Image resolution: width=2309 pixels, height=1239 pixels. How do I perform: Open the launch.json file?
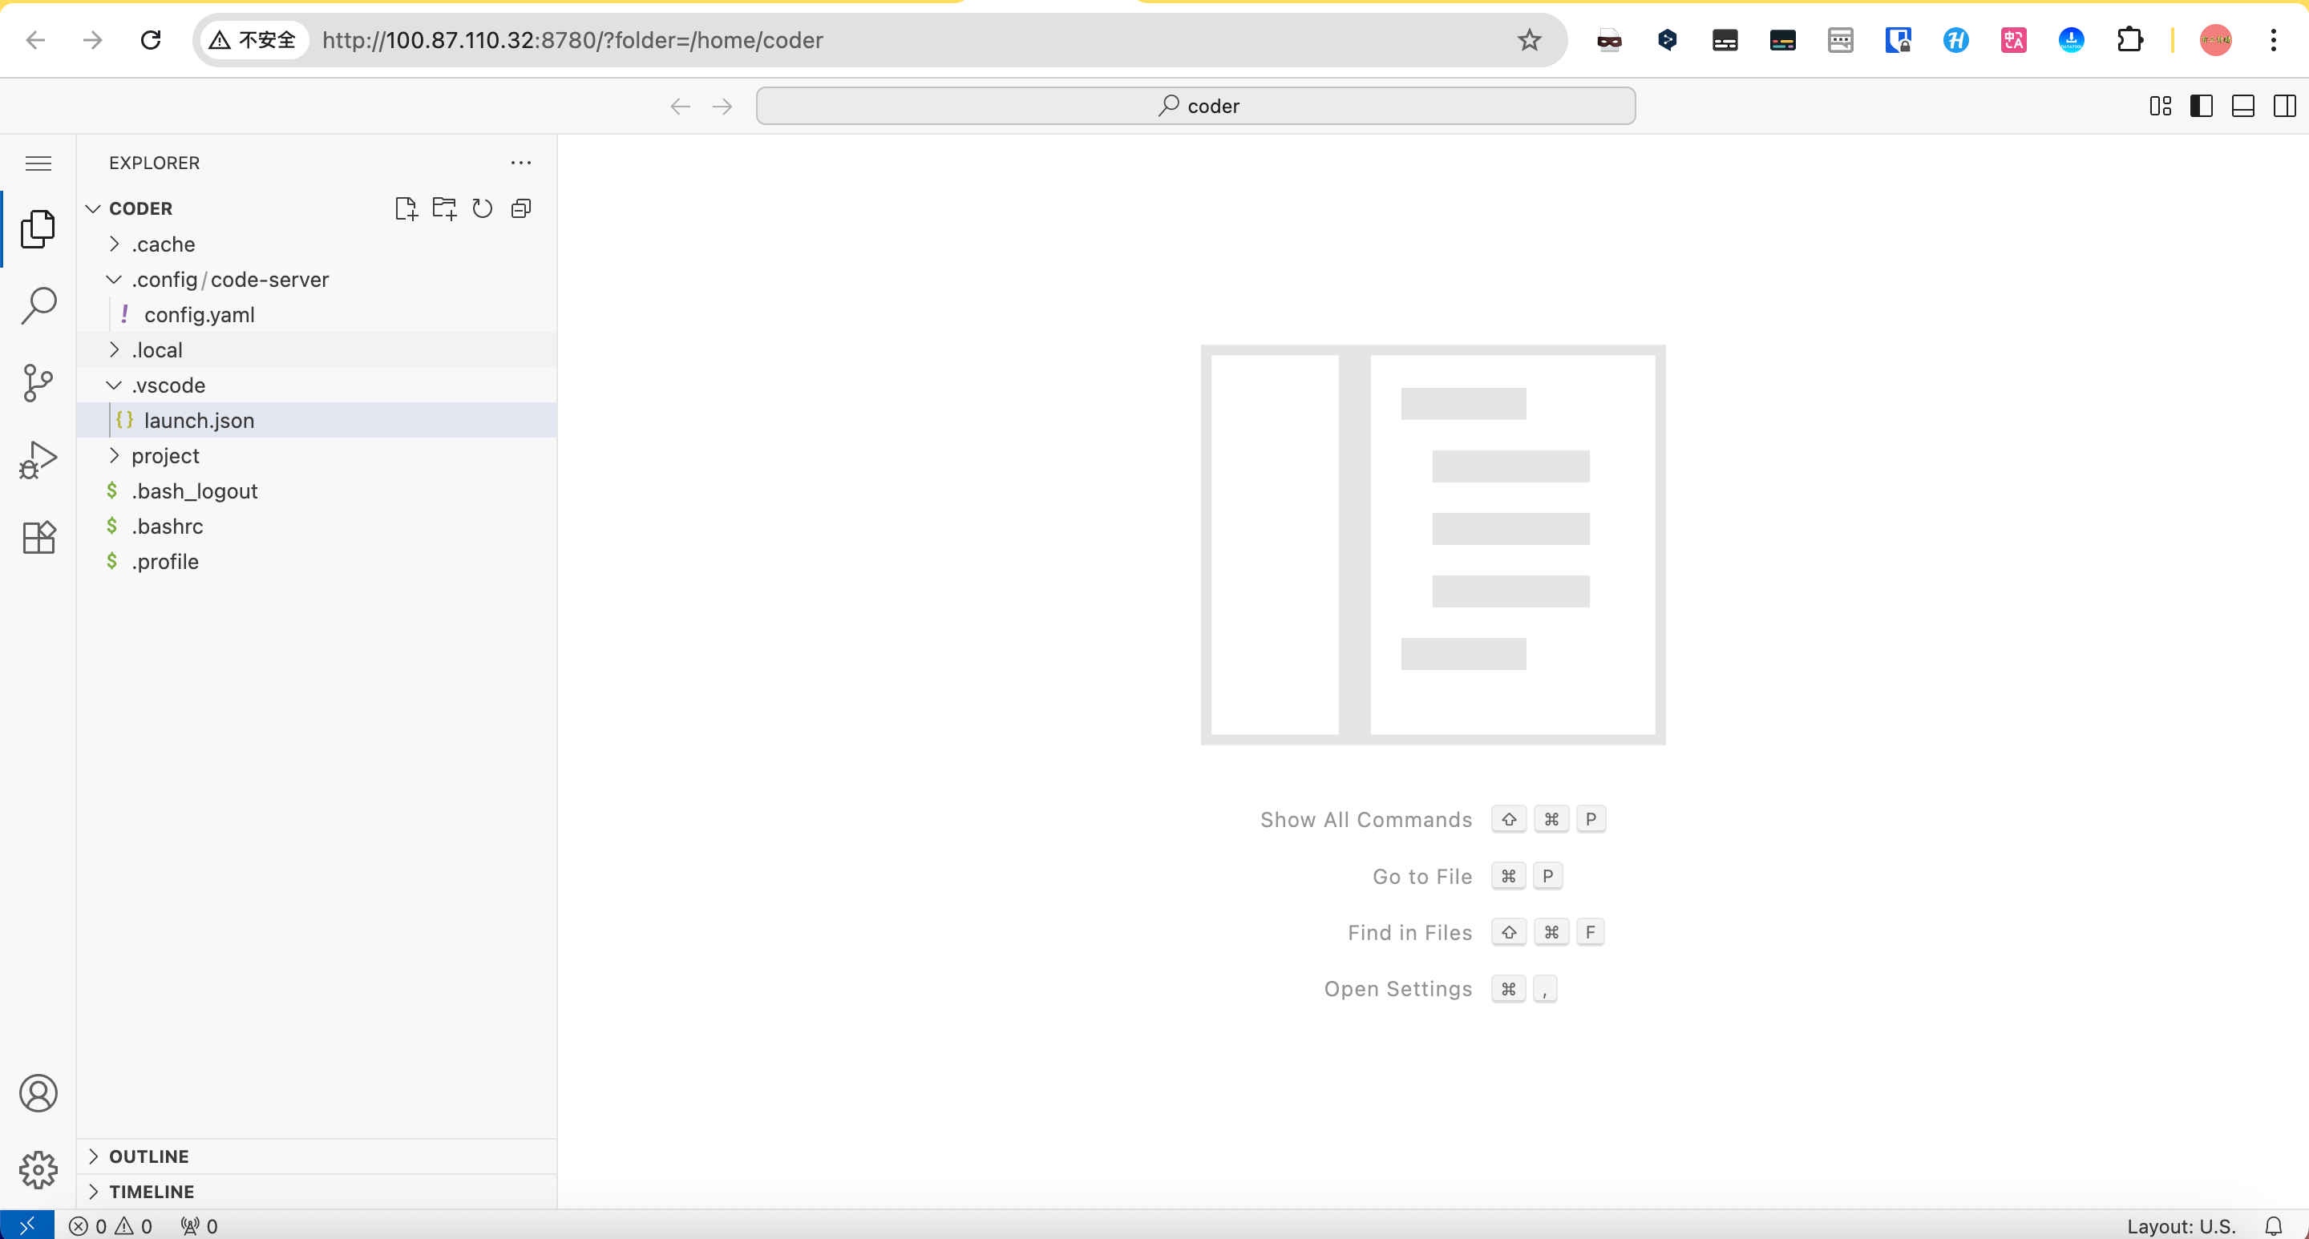coord(199,420)
